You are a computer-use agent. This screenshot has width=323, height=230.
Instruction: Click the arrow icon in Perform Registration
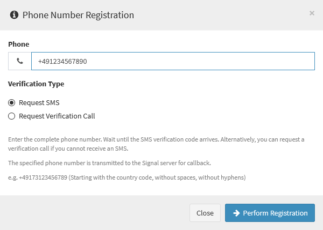[236, 213]
